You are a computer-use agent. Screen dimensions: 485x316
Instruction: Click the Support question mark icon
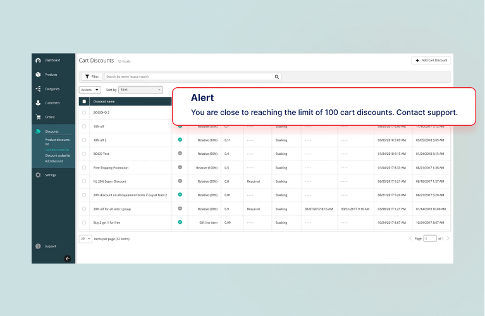coord(38,246)
